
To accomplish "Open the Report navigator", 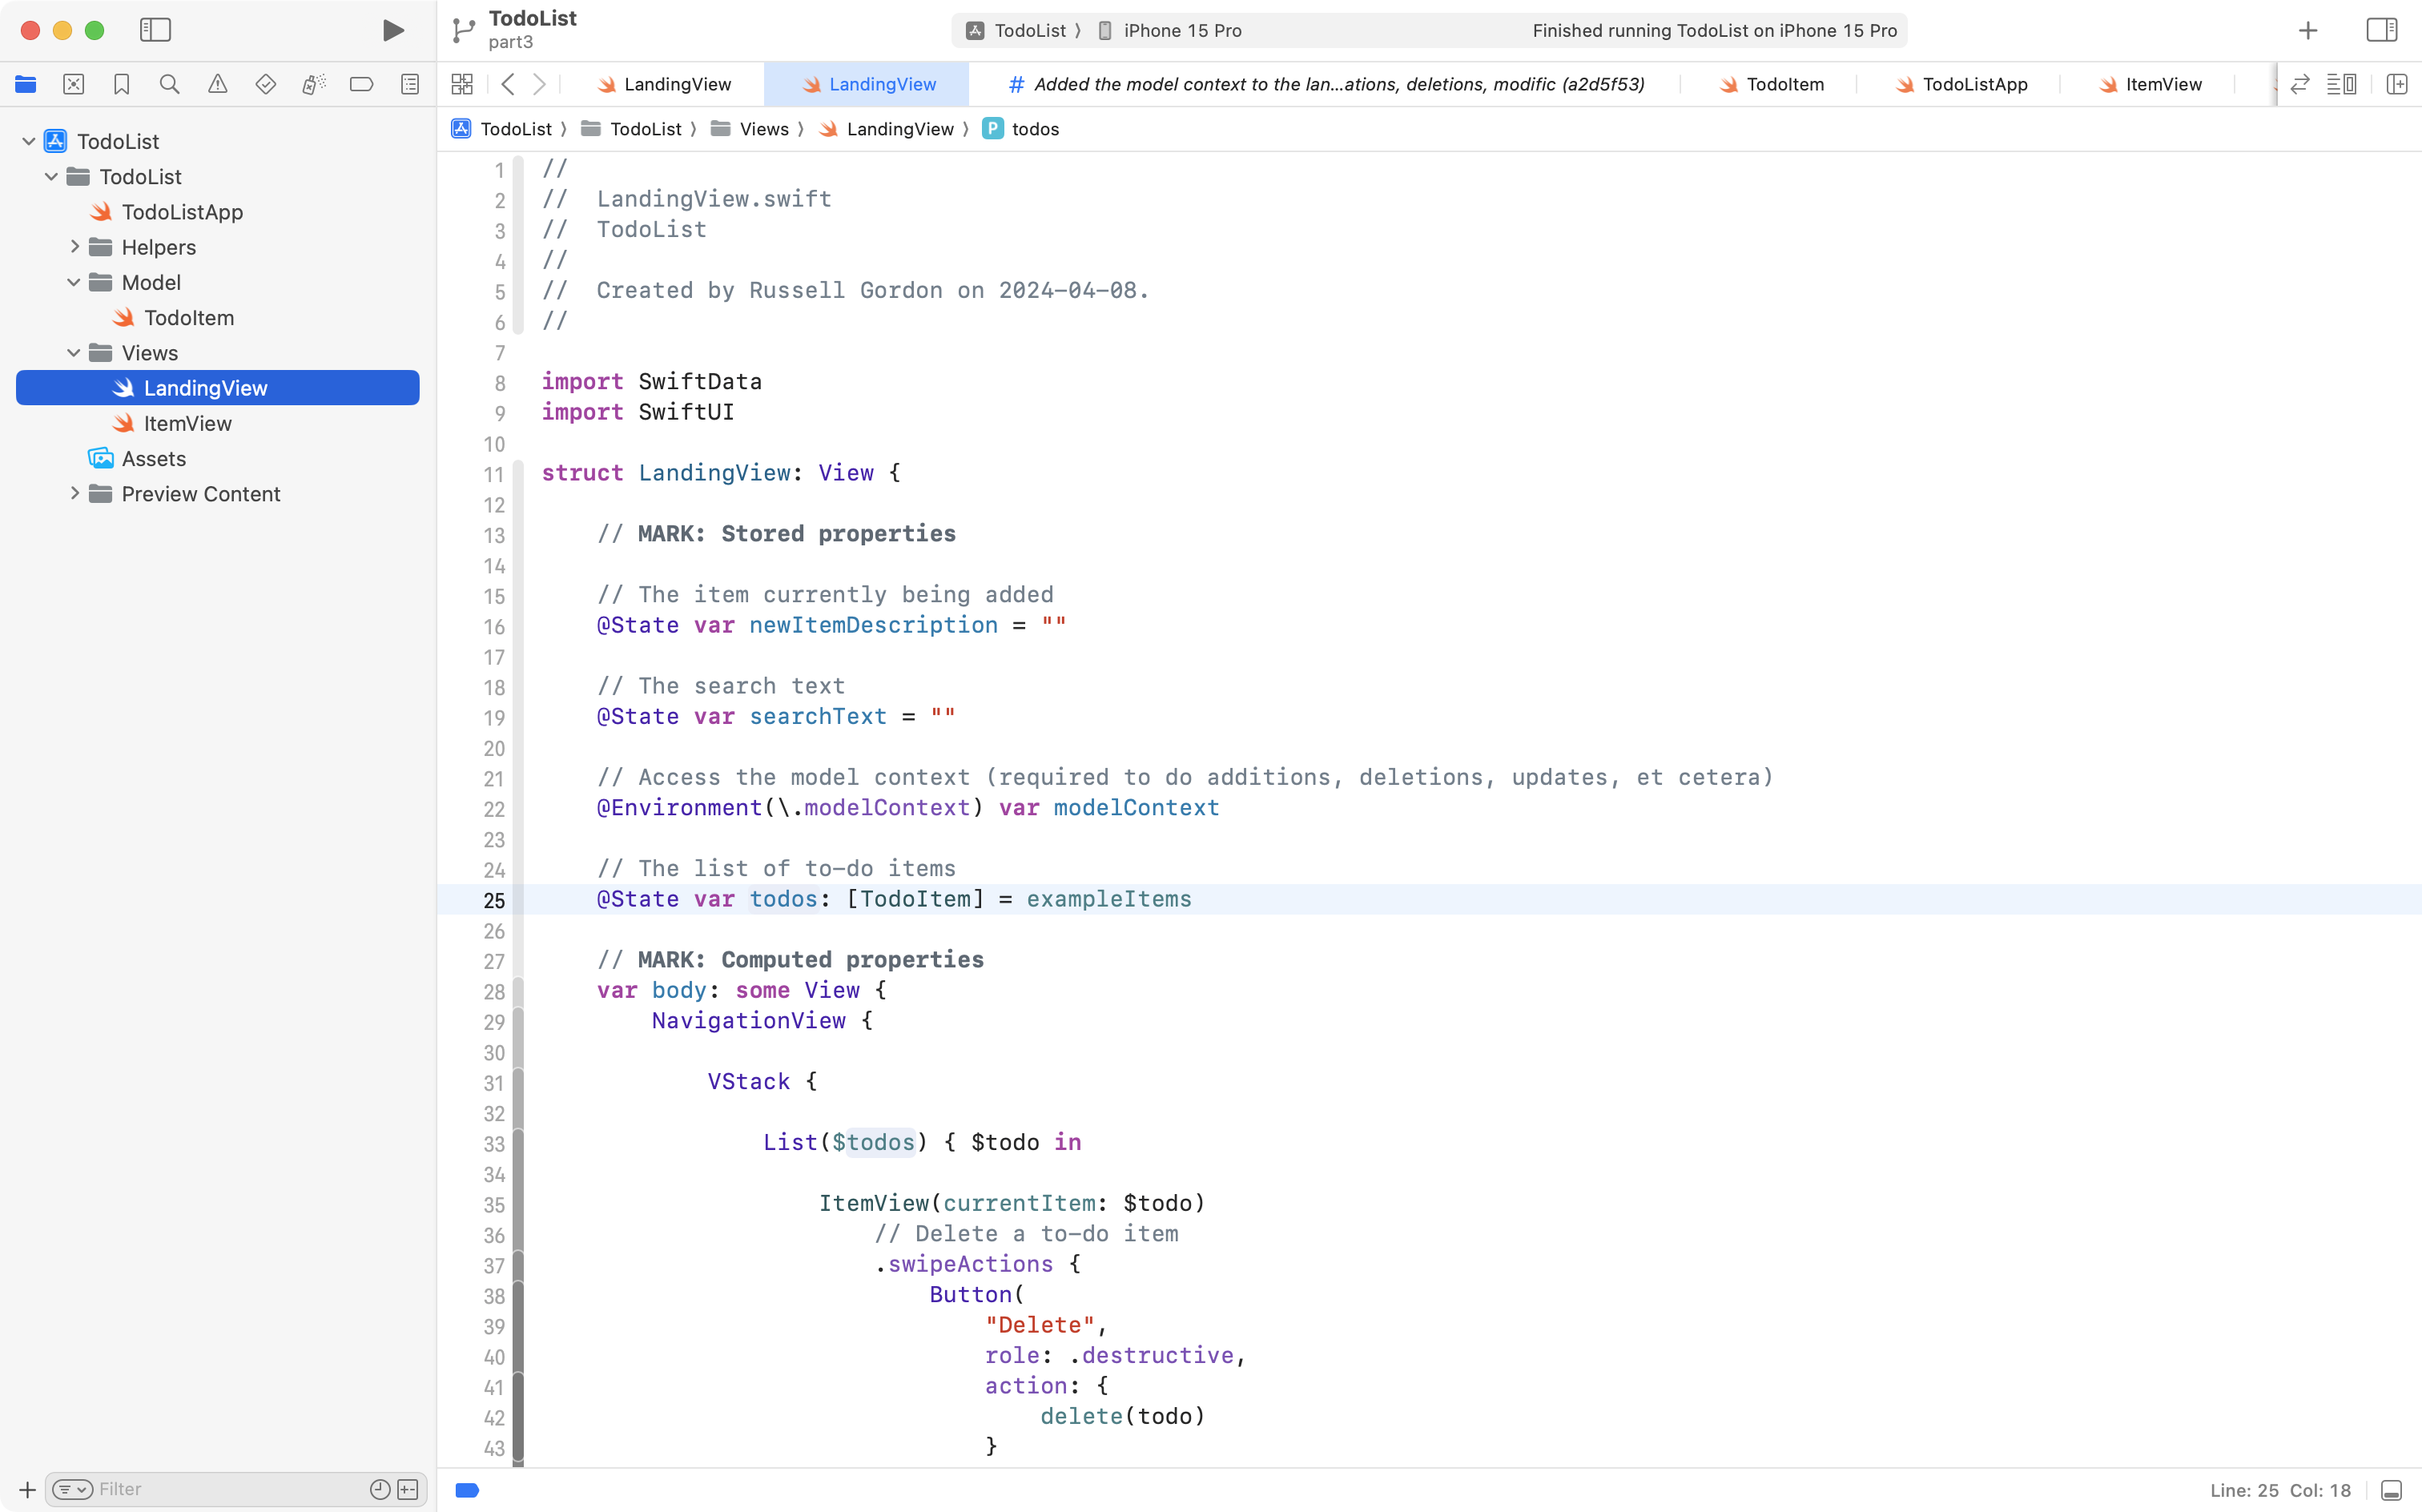I will click(x=410, y=84).
